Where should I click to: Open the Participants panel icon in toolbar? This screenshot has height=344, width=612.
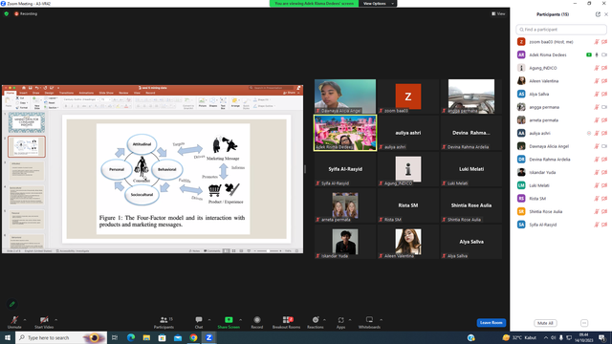tap(164, 320)
